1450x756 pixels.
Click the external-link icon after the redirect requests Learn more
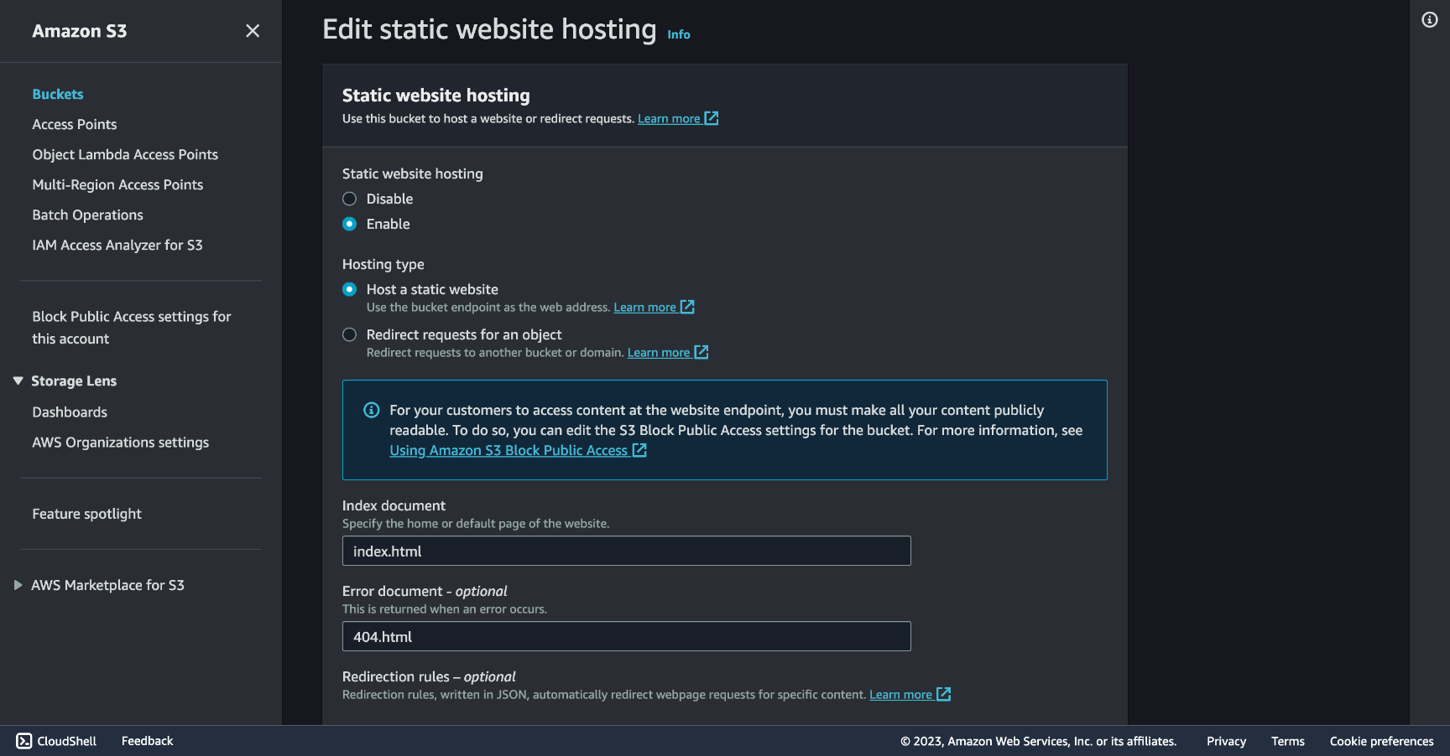702,352
